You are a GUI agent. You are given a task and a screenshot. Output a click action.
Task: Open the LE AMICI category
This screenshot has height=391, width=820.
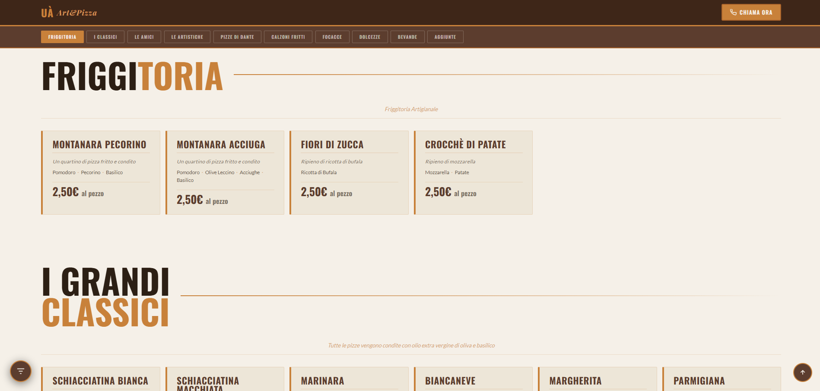coord(144,37)
